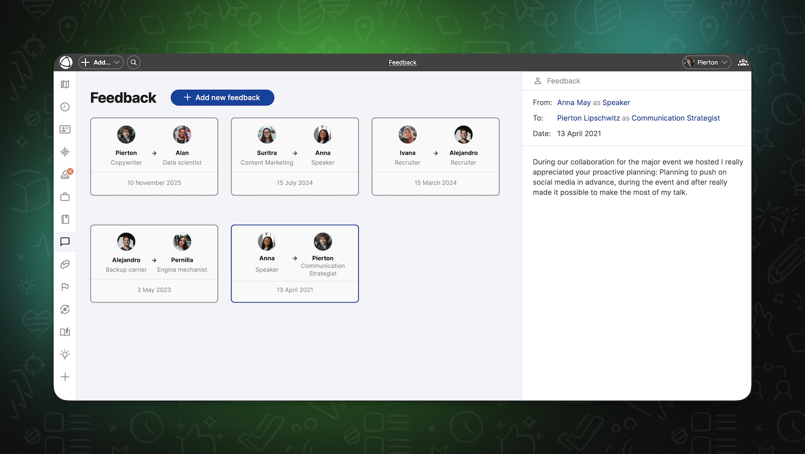The width and height of the screenshot is (805, 454).
Task: Click the Add new feedback button
Action: tap(222, 97)
